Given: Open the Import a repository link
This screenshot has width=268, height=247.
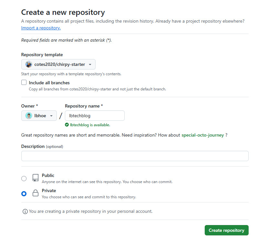Looking at the screenshot, I should click(41, 28).
